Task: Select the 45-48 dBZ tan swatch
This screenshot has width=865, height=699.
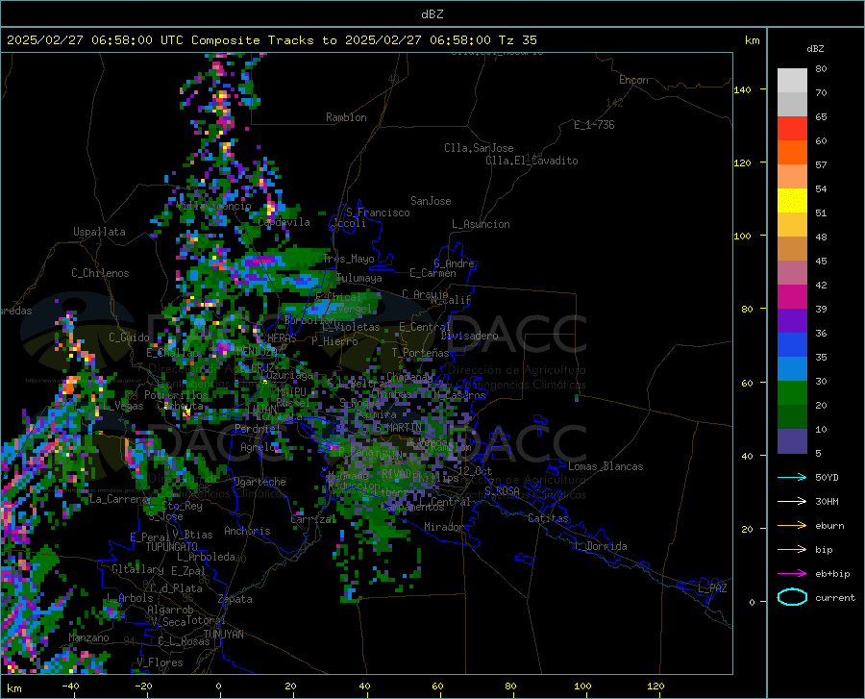Action: tap(792, 249)
